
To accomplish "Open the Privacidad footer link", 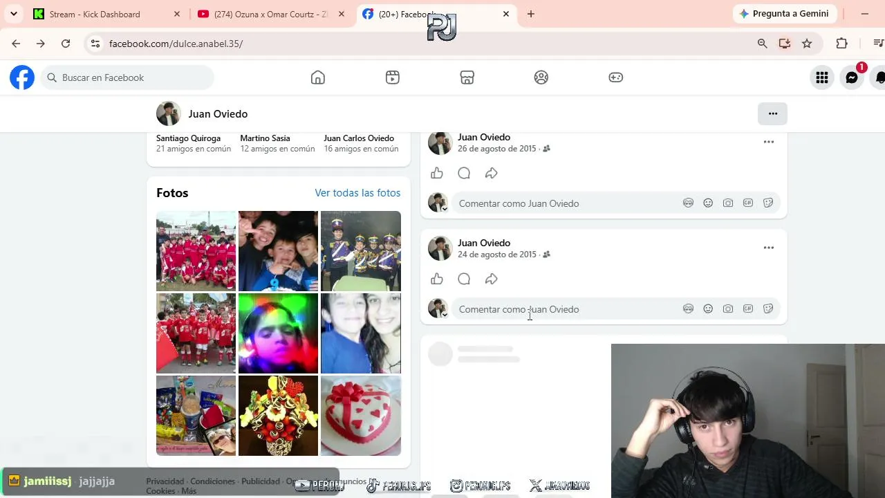I will click(x=165, y=481).
